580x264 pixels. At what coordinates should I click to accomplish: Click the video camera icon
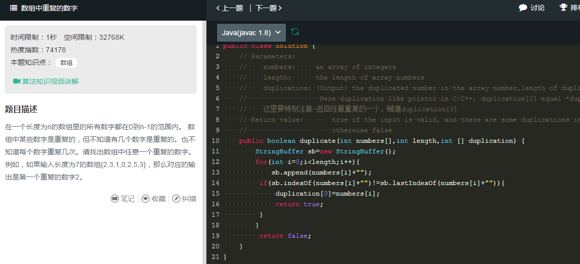click(17, 81)
